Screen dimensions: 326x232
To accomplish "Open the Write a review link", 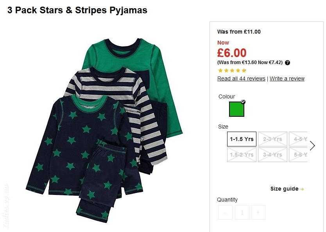I will [287, 79].
